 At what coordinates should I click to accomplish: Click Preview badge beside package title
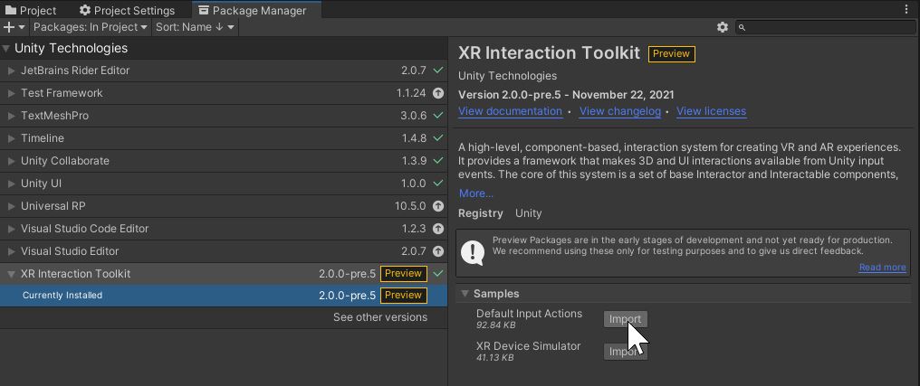(671, 54)
